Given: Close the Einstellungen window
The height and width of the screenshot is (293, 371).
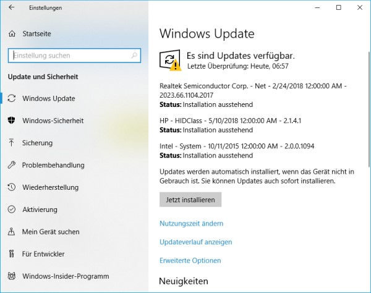Looking at the screenshot, I should [360, 7].
